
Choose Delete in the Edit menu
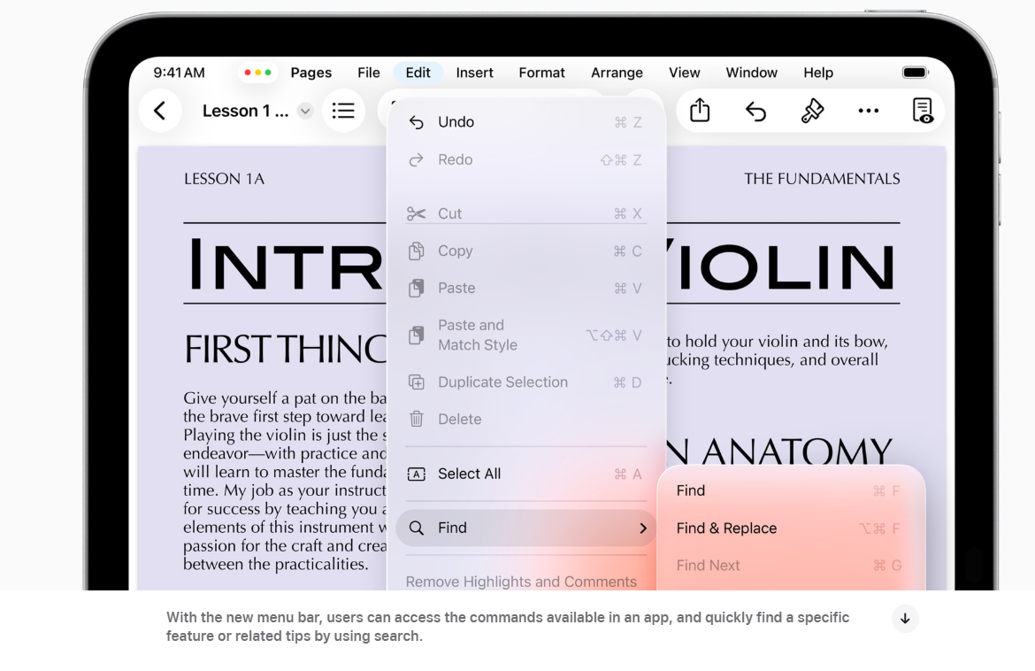[526, 420]
